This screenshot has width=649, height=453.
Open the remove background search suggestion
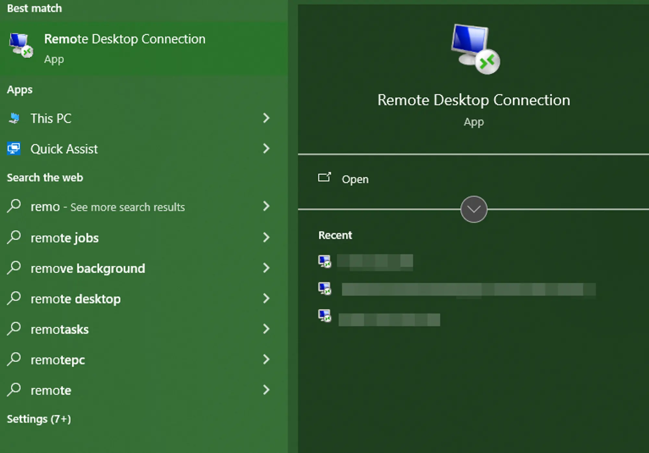[x=88, y=268]
